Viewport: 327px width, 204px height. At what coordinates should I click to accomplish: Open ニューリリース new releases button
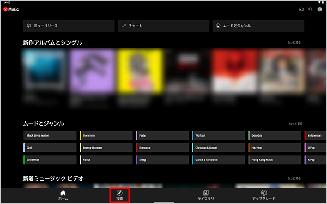[69, 26]
